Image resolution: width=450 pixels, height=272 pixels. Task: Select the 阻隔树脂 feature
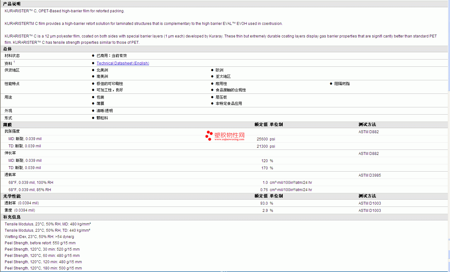pyautogui.click(x=342, y=84)
